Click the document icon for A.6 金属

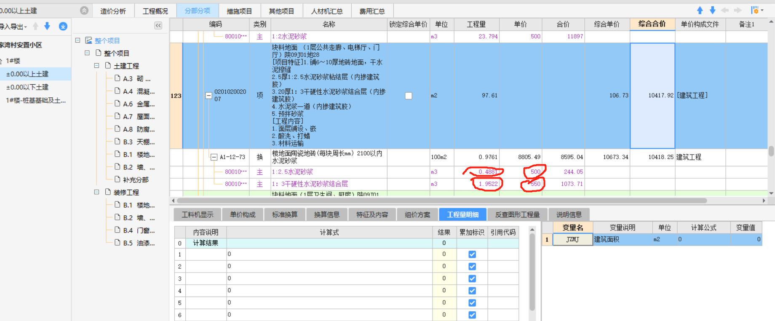pos(118,104)
